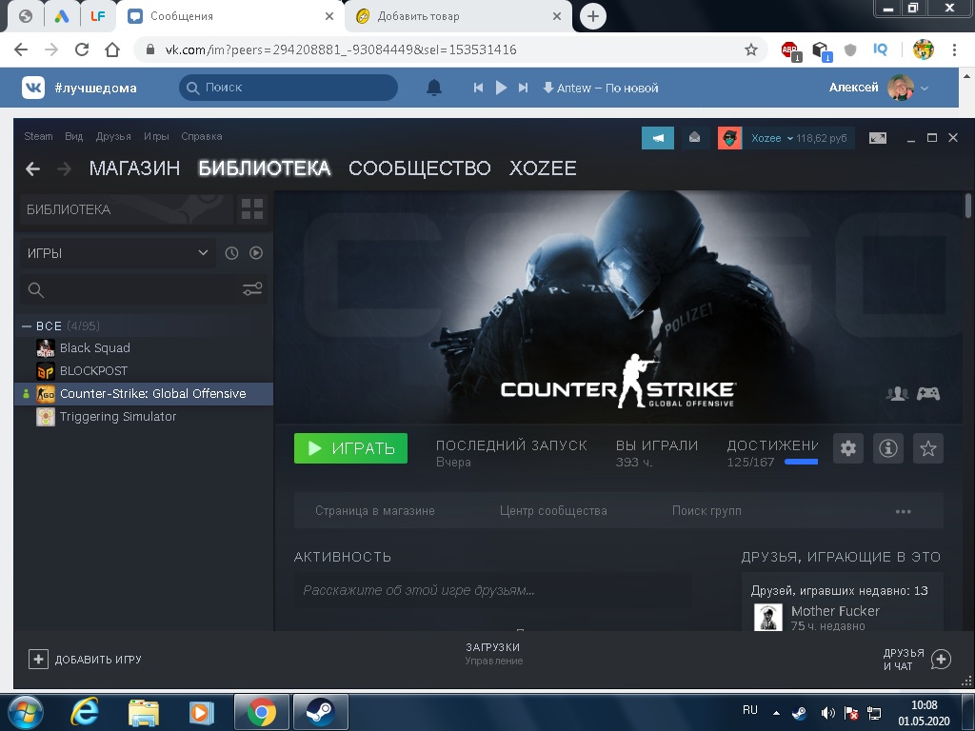Click the controller support icon on banner
The height and width of the screenshot is (731, 975).
click(928, 393)
